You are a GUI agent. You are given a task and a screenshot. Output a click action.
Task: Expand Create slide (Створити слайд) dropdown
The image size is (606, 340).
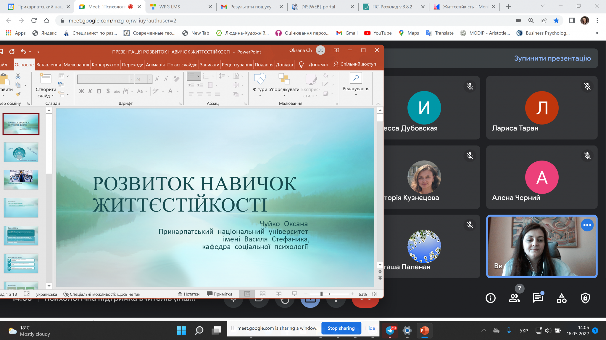click(53, 96)
